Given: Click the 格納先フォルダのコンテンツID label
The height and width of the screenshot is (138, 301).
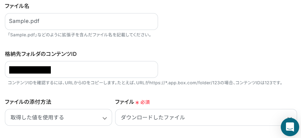Looking at the screenshot, I should tap(41, 54).
